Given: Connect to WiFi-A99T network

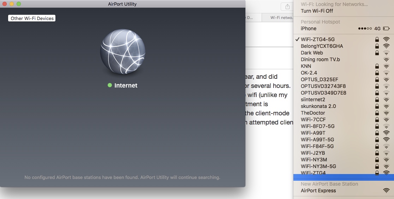Looking at the screenshot, I should click(344, 133).
